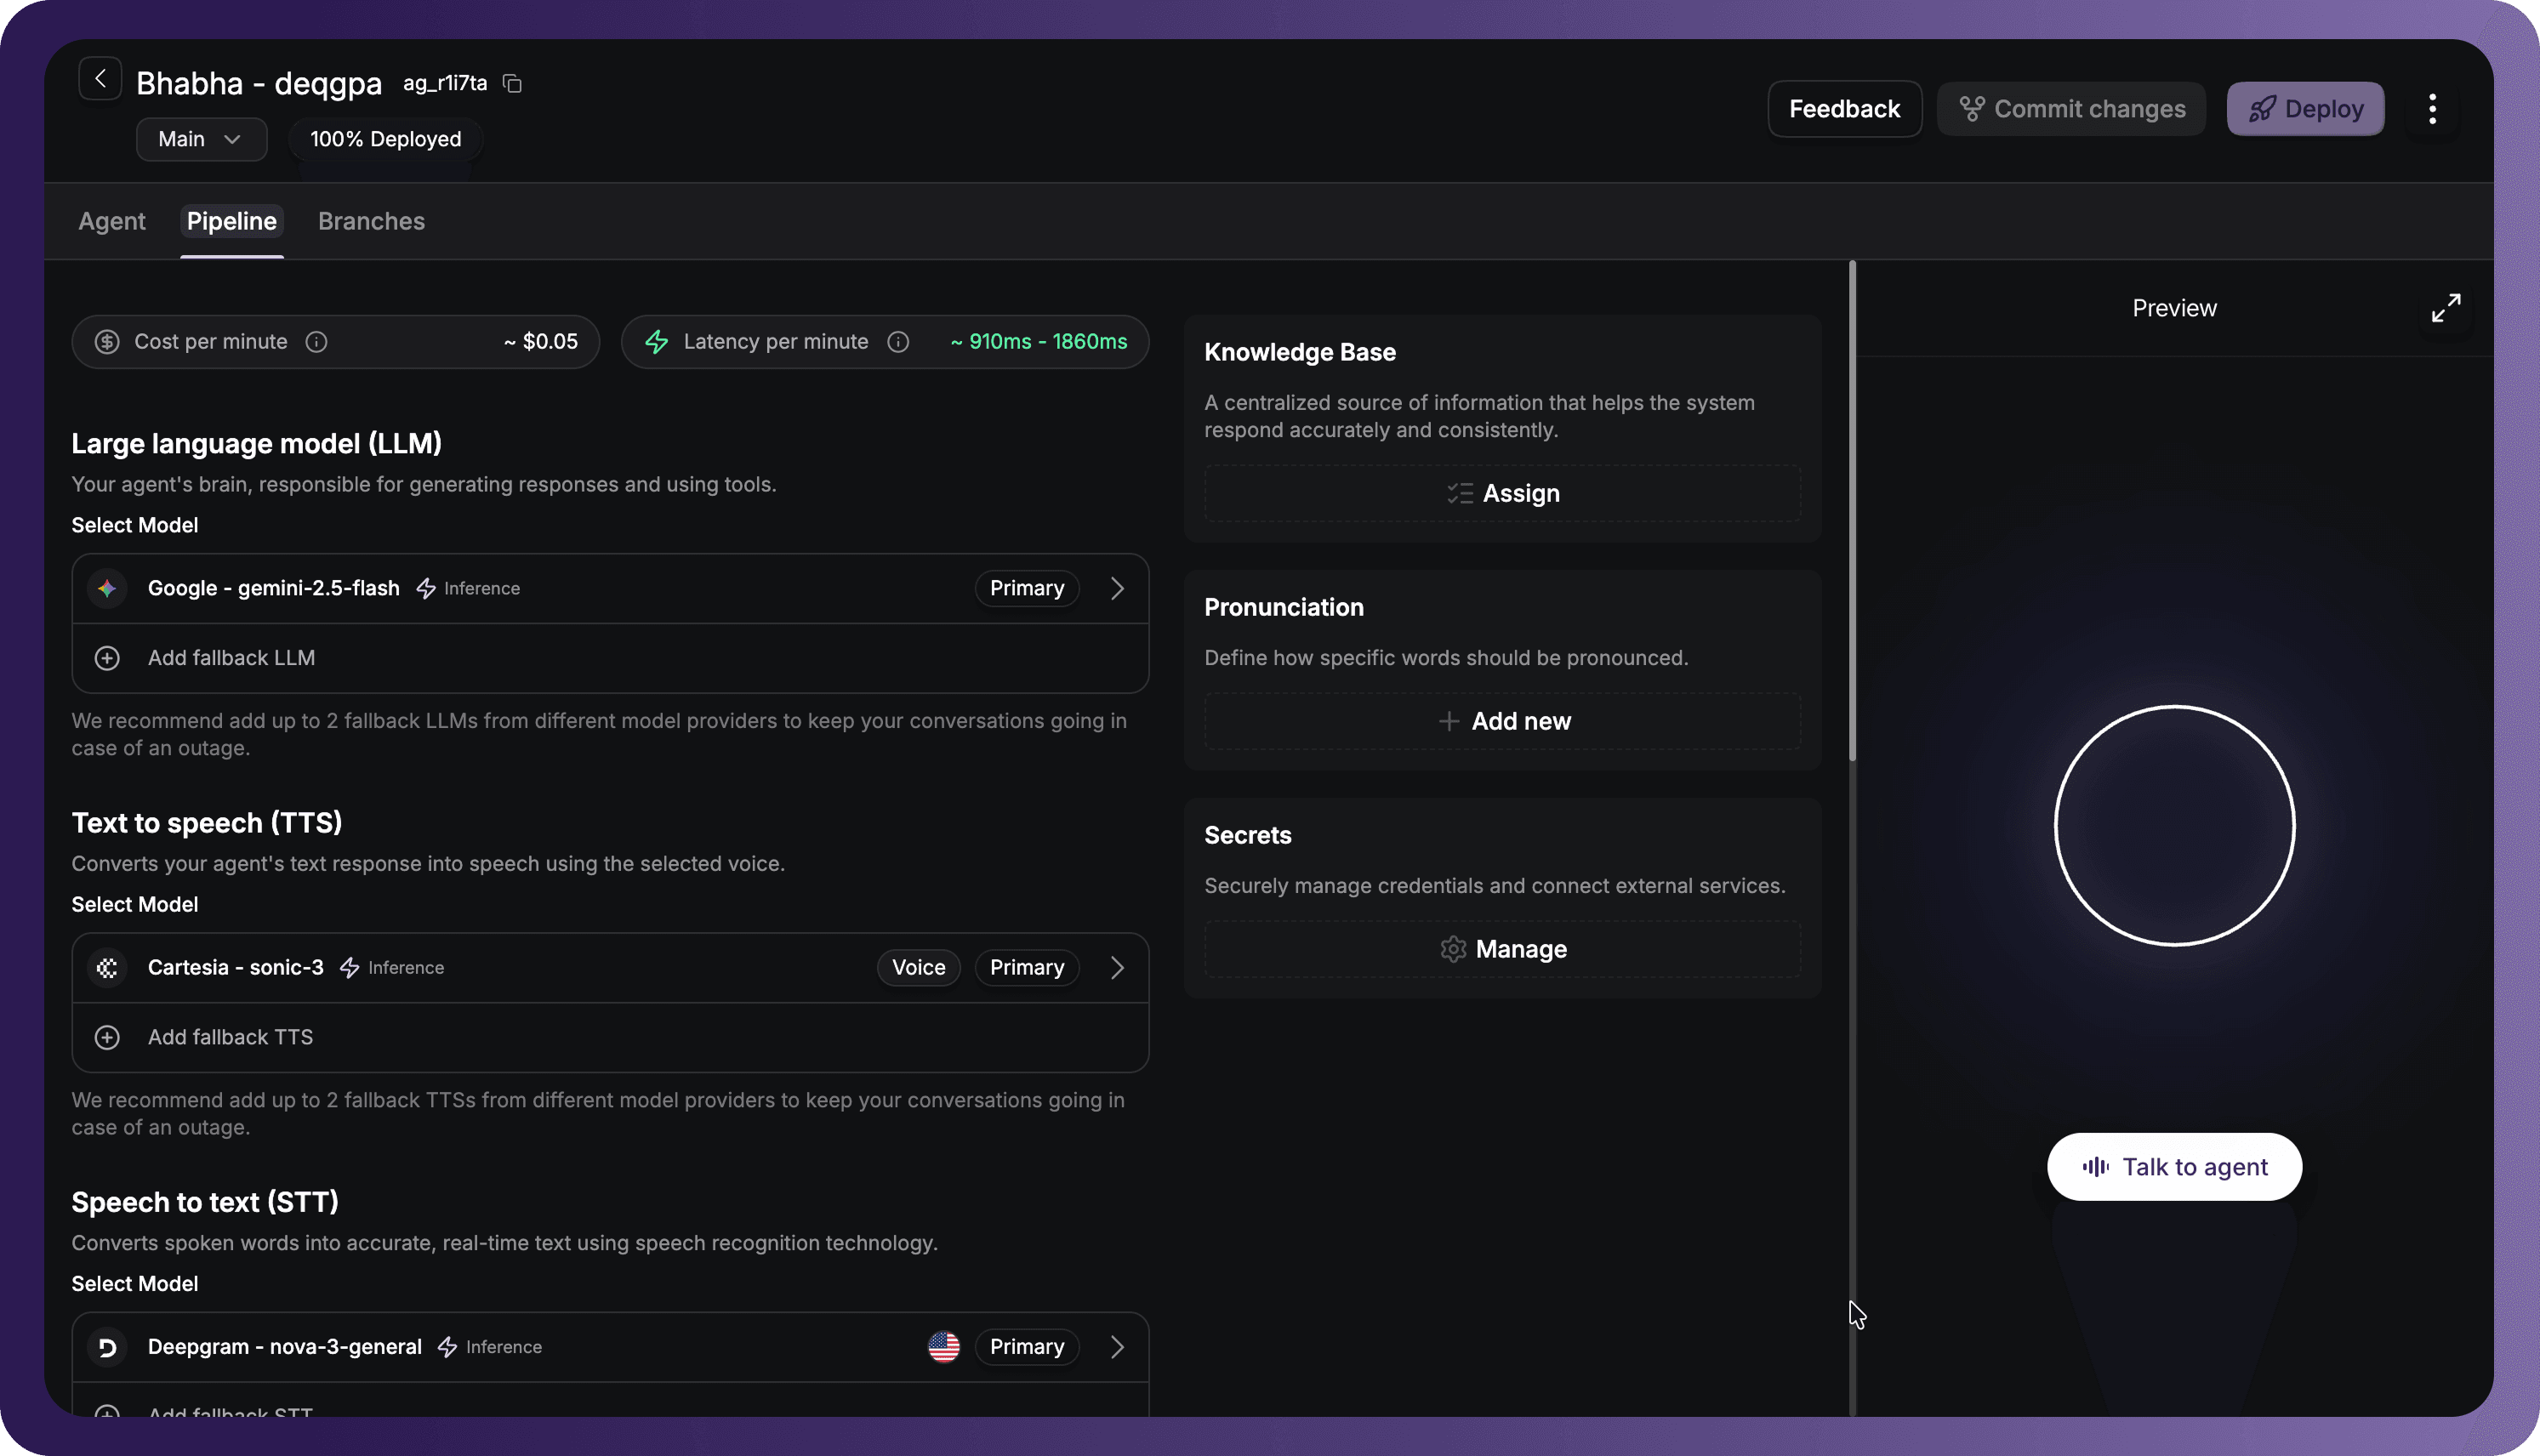The width and height of the screenshot is (2540, 1456).
Task: Click the Cost per minute info icon
Action: click(x=316, y=342)
